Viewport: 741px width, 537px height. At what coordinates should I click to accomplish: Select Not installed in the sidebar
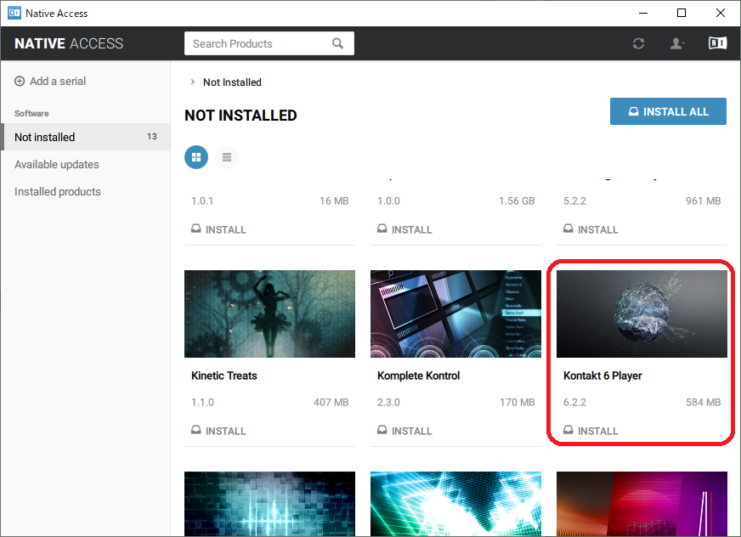tap(85, 137)
